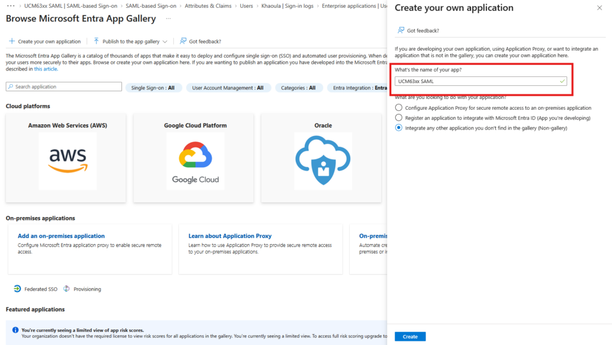
Task: Select Register an application to integrate radio option
Action: coord(399,118)
